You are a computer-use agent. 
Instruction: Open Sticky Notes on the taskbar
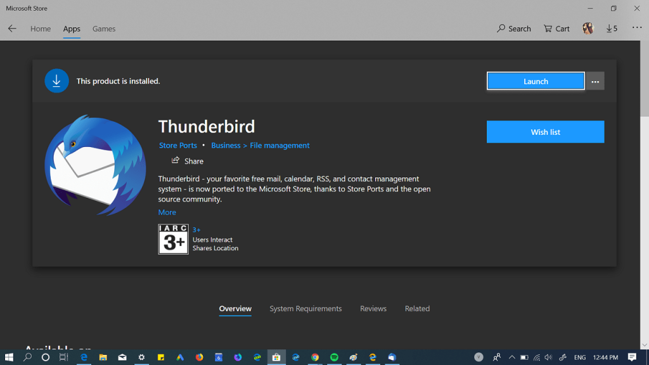(x=160, y=357)
